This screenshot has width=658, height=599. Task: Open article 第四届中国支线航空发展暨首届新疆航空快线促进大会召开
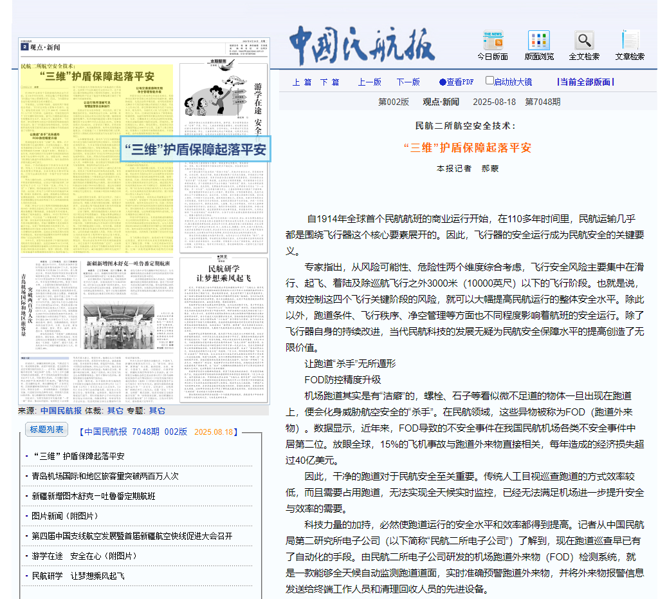132,536
